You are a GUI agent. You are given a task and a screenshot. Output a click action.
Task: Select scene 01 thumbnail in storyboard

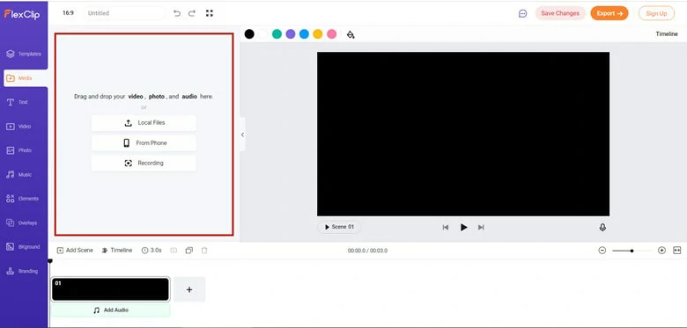pos(110,289)
